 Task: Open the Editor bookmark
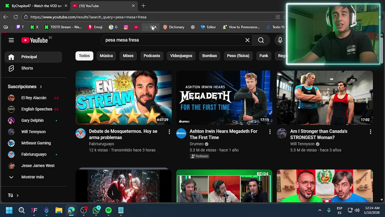(x=208, y=27)
